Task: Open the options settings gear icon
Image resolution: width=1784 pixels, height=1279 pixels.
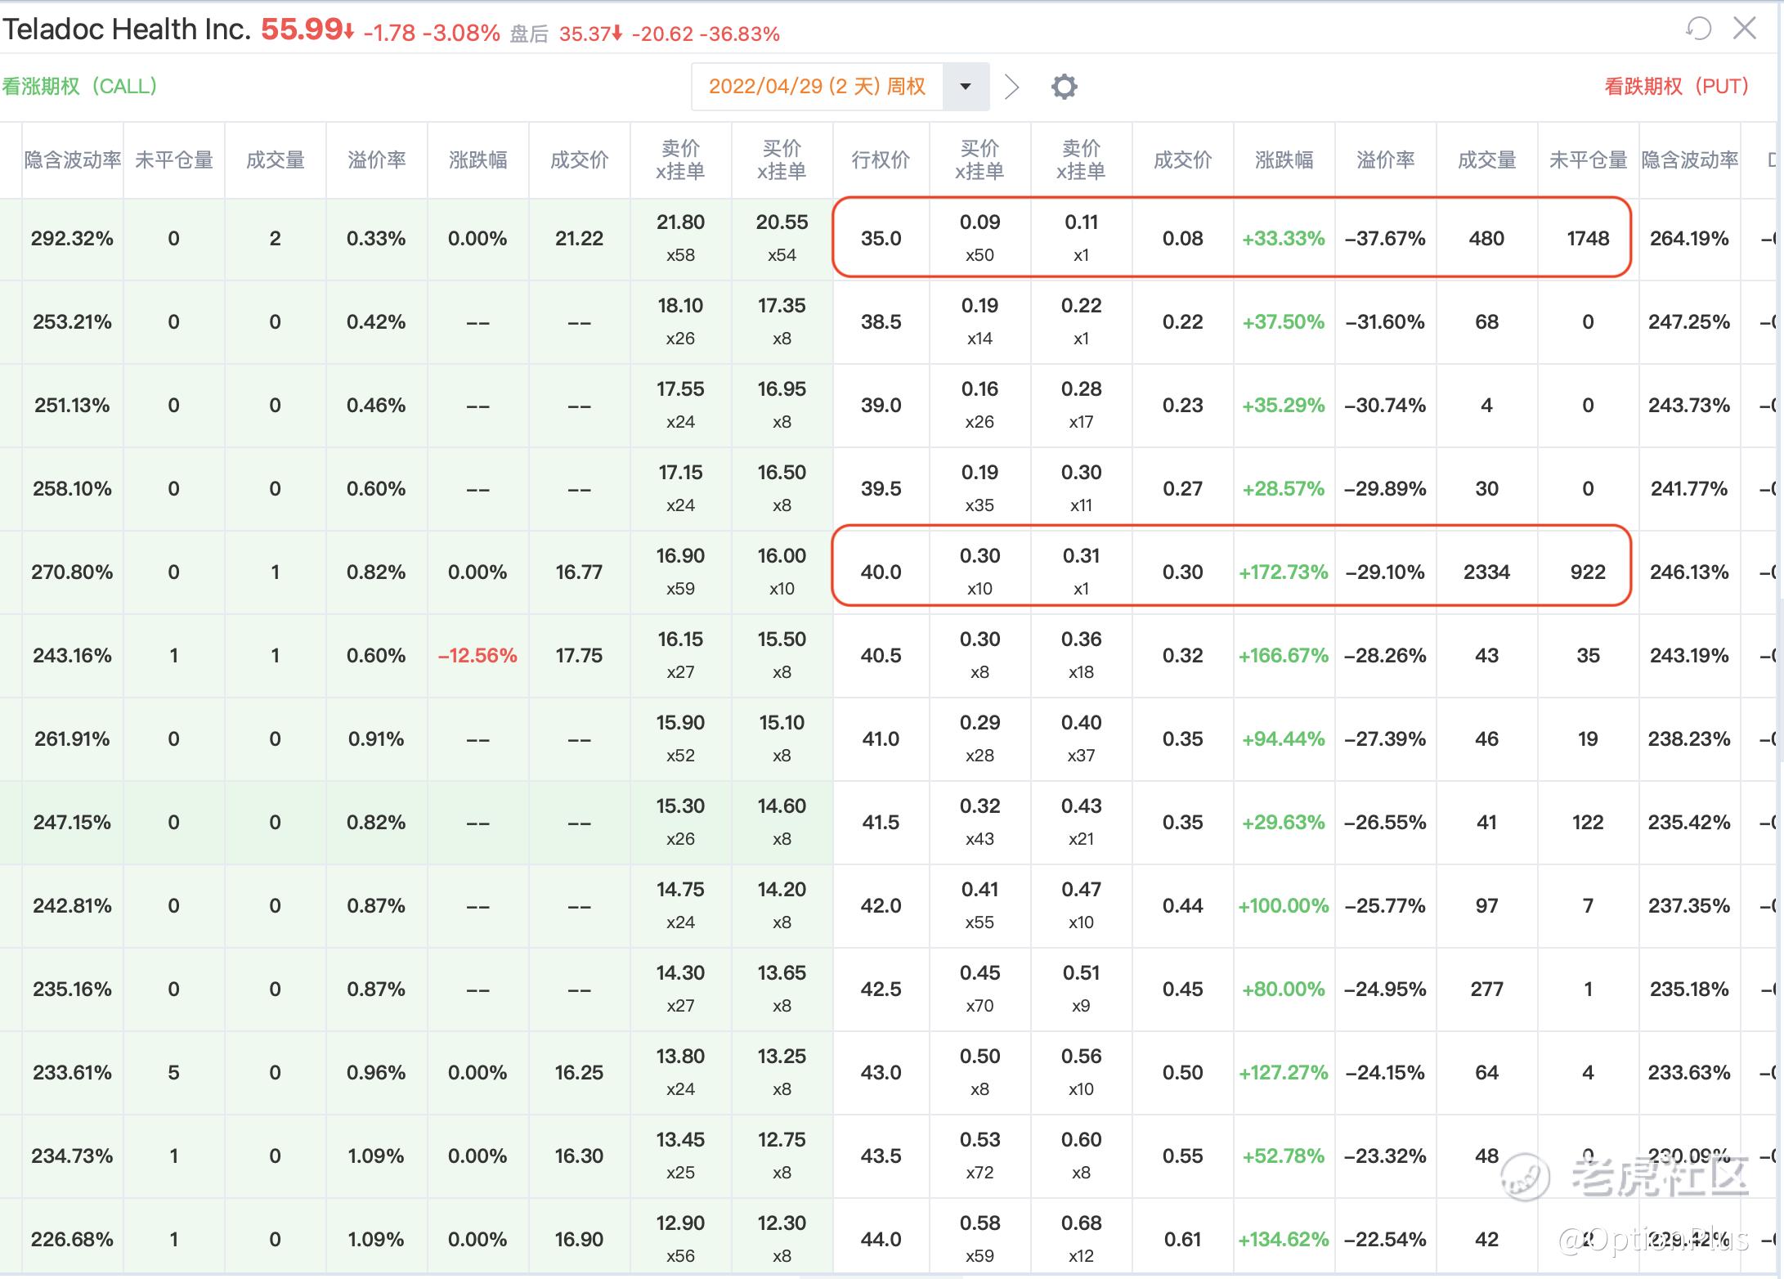Action: (1064, 87)
